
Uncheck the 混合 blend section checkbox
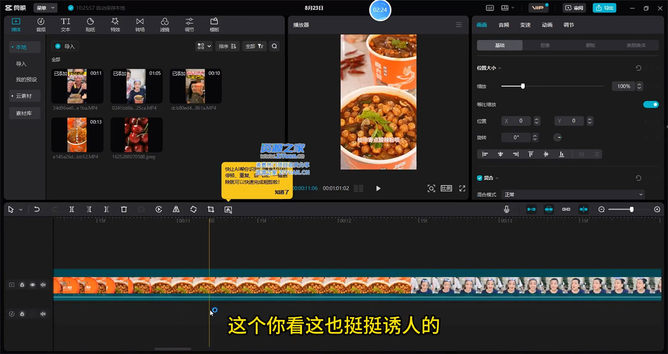[x=480, y=178]
